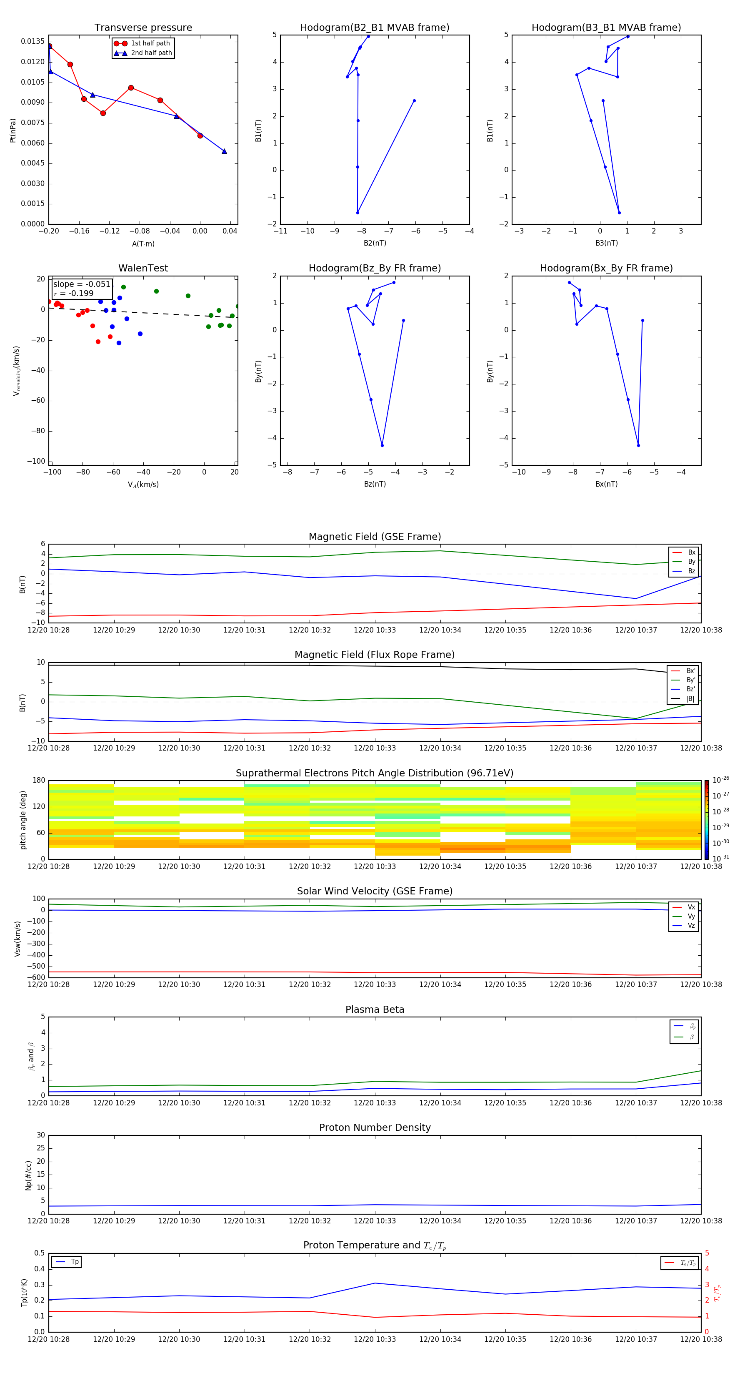The height and width of the screenshot is (1376, 750).
Task: Click the "V_remaining(km/s)" y-axis label
Action: coord(16,371)
